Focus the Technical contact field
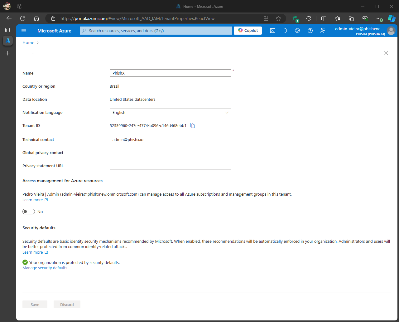This screenshot has width=399, height=322. 171,139
